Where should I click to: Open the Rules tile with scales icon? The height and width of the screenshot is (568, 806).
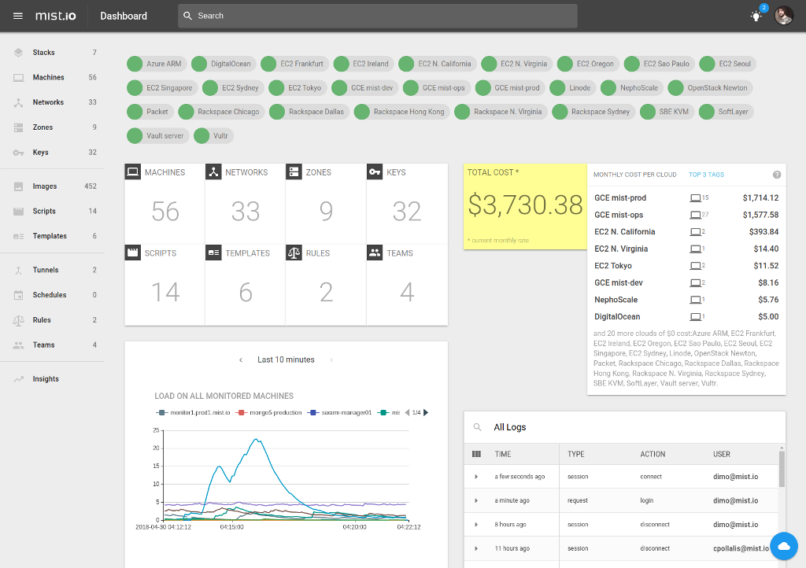325,284
